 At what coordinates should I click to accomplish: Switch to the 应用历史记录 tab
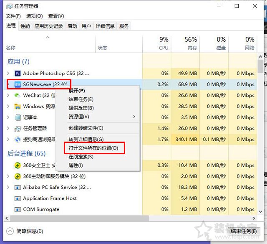pyautogui.click(x=48, y=26)
